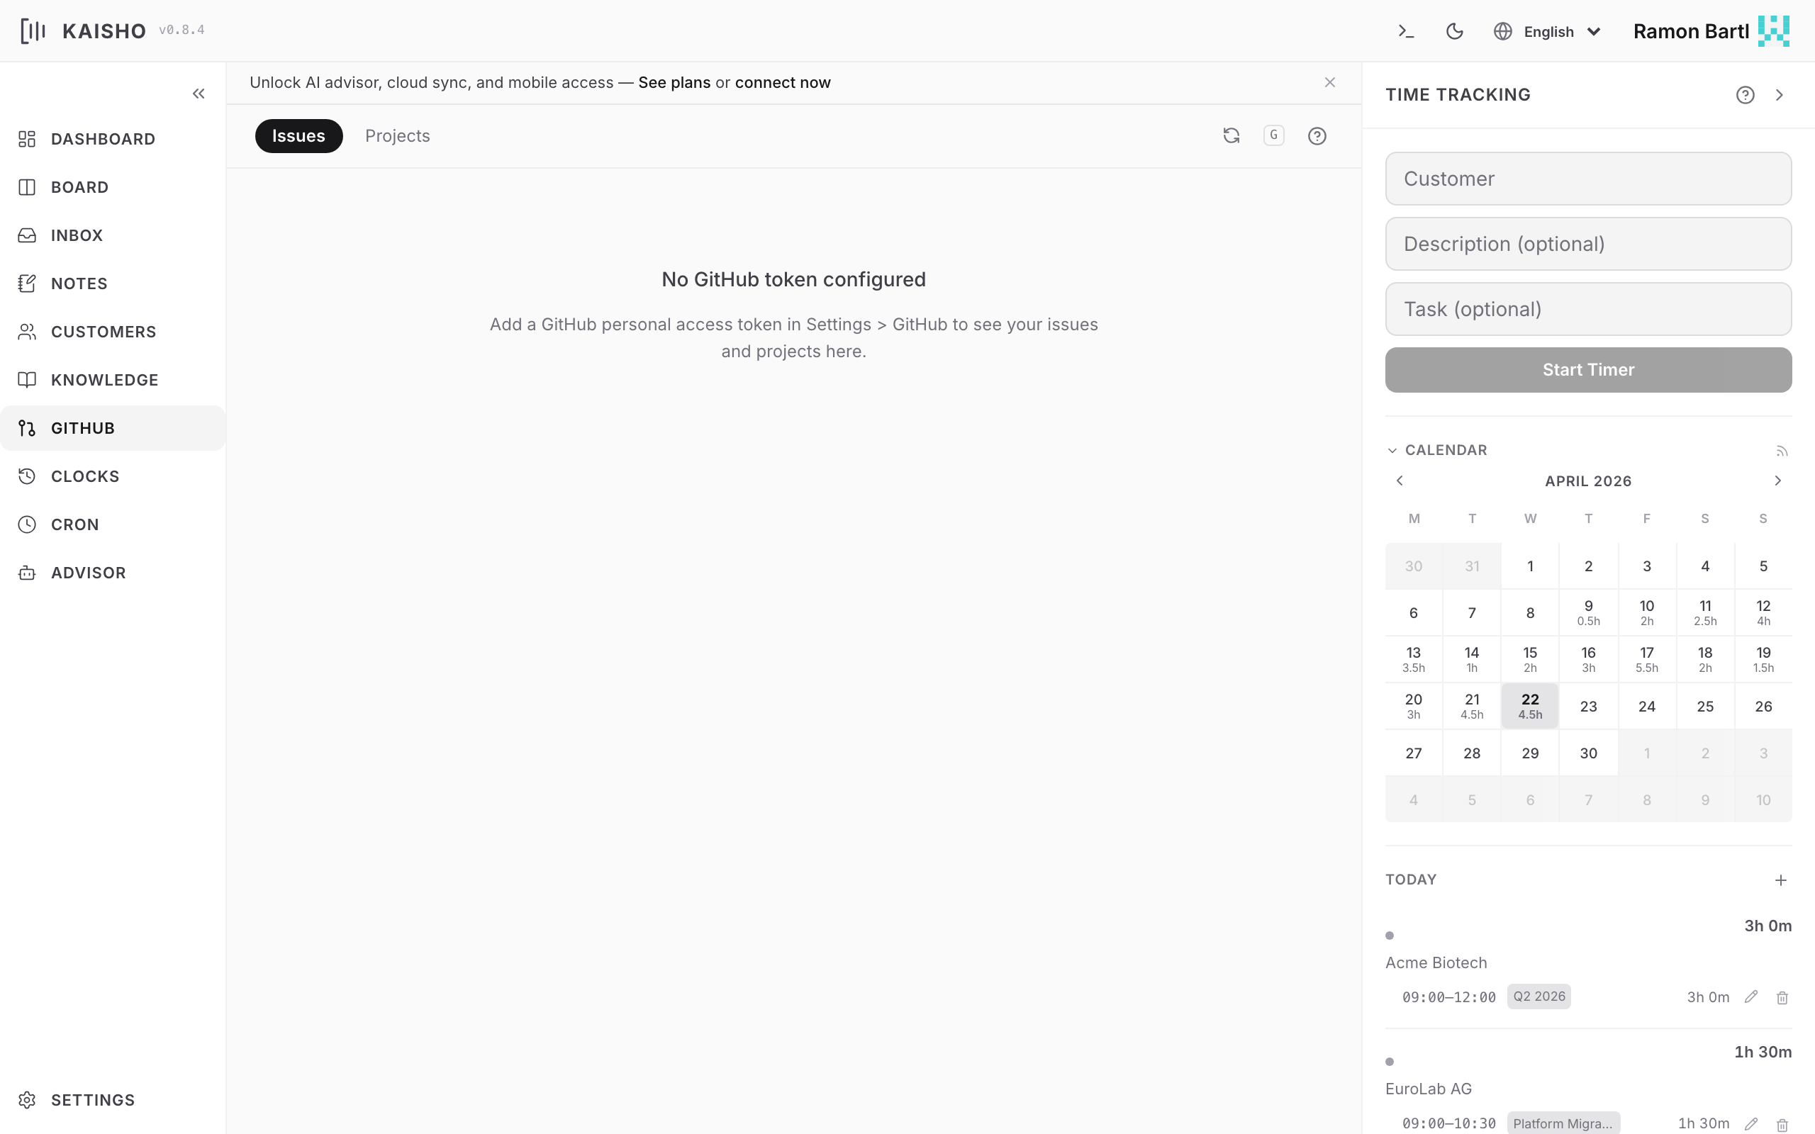The image size is (1815, 1134).
Task: Collapse the sidebar with the double-chevron
Action: [199, 93]
